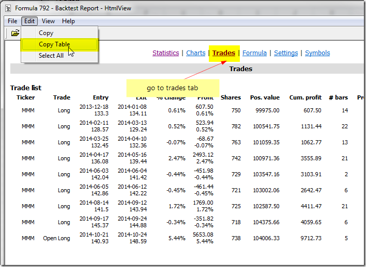Viewport: 366px width, 267px height.
Task: Open the Symbols link
Action: [317, 53]
